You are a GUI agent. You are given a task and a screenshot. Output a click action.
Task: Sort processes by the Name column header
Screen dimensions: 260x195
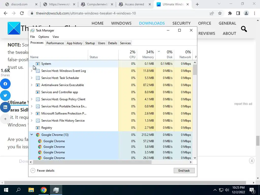(x=58, y=55)
